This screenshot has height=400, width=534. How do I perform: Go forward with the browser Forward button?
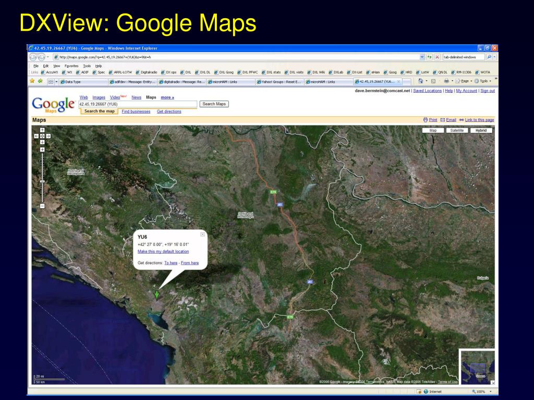(41, 57)
